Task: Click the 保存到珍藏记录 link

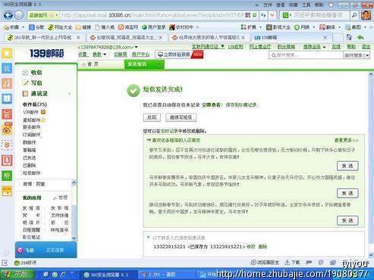Action: tap(241, 104)
